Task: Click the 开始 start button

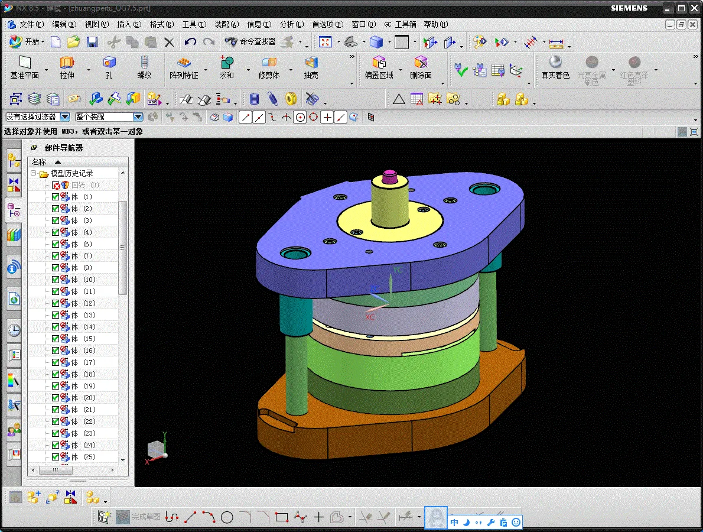Action: pos(27,42)
